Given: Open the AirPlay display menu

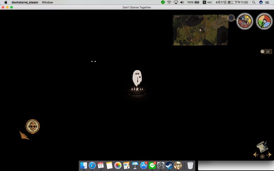Looking at the screenshot, I should click(176, 2).
